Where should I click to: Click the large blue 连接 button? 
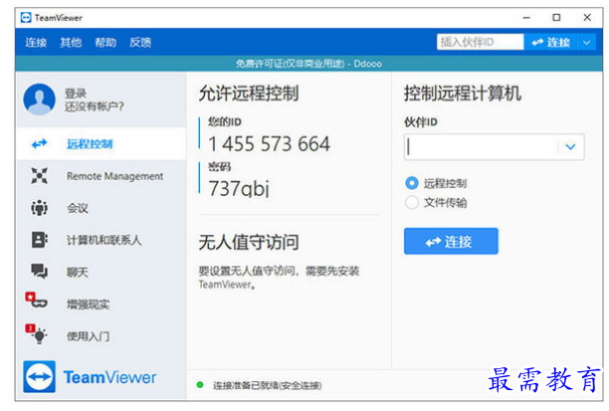pos(451,241)
